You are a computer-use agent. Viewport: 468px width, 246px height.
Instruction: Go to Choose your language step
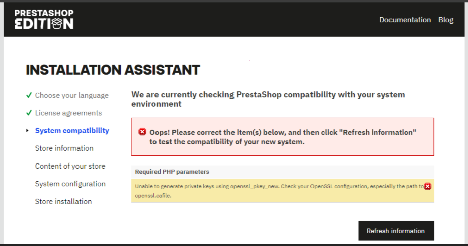(71, 95)
